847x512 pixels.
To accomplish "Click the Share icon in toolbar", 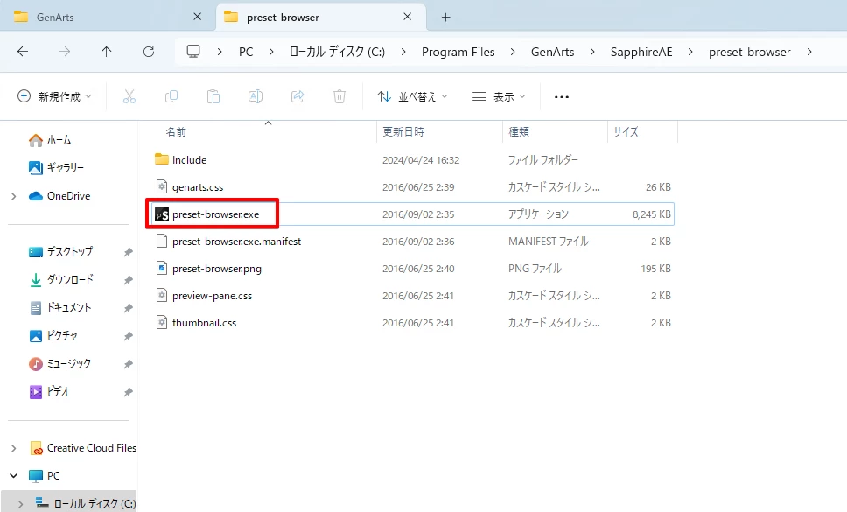I will pos(297,96).
